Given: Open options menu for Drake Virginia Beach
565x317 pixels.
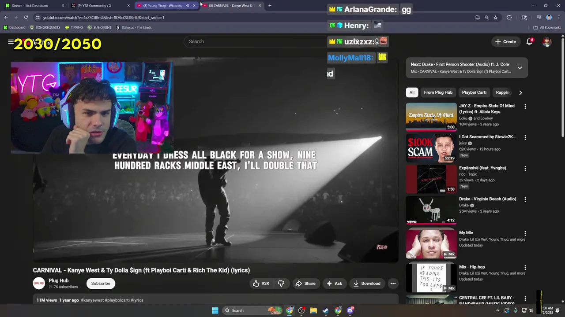Looking at the screenshot, I should tap(525, 199).
